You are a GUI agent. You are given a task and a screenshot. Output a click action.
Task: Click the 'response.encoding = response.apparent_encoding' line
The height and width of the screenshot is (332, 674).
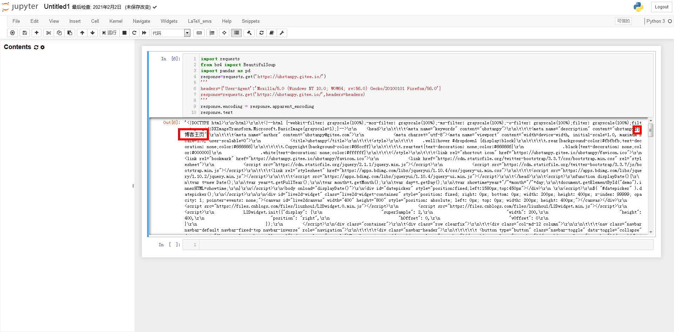(257, 106)
